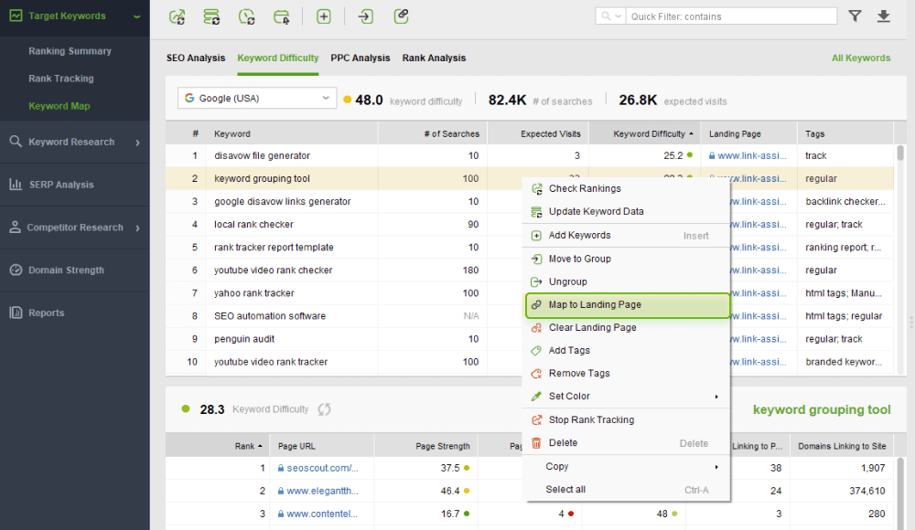Expand the Keyword Research sidebar arrow
Viewport: 915px width, 530px height.
coord(138,143)
